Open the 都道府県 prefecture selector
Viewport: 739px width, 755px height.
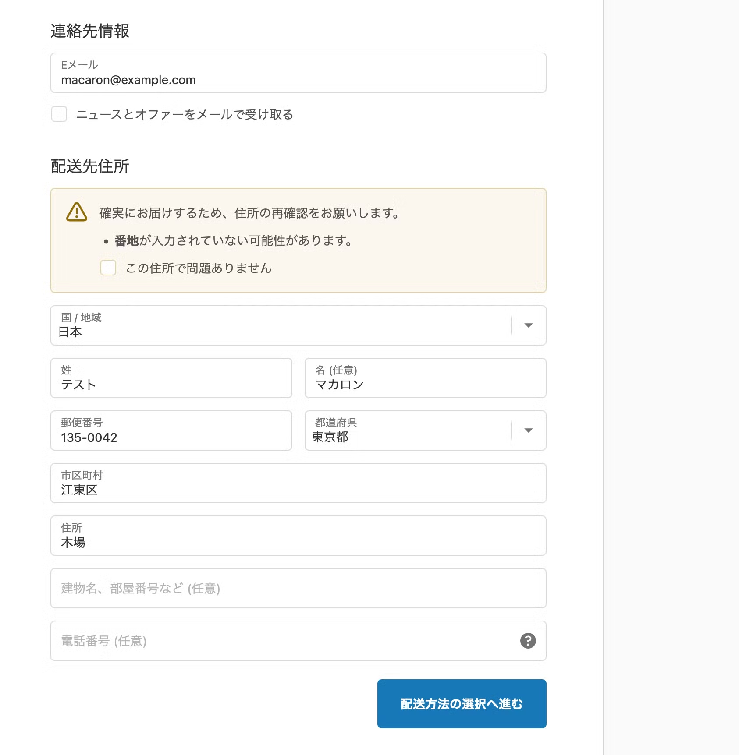408,430
